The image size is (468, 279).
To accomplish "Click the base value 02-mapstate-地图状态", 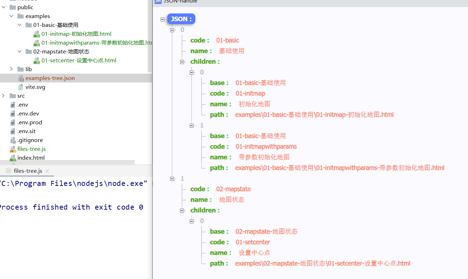I will pyautogui.click(x=267, y=232).
